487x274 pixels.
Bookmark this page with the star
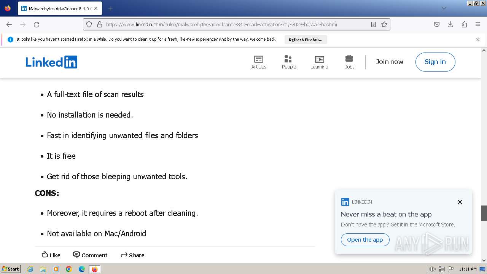[384, 24]
